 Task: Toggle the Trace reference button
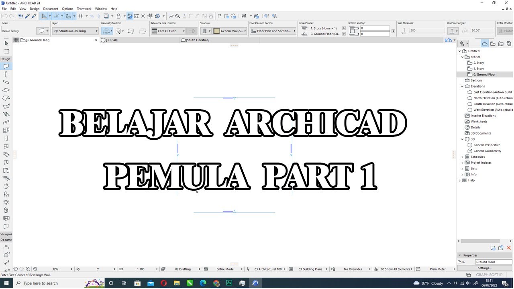coord(106,16)
